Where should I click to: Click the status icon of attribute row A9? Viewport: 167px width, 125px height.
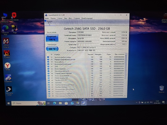(x=49, y=82)
